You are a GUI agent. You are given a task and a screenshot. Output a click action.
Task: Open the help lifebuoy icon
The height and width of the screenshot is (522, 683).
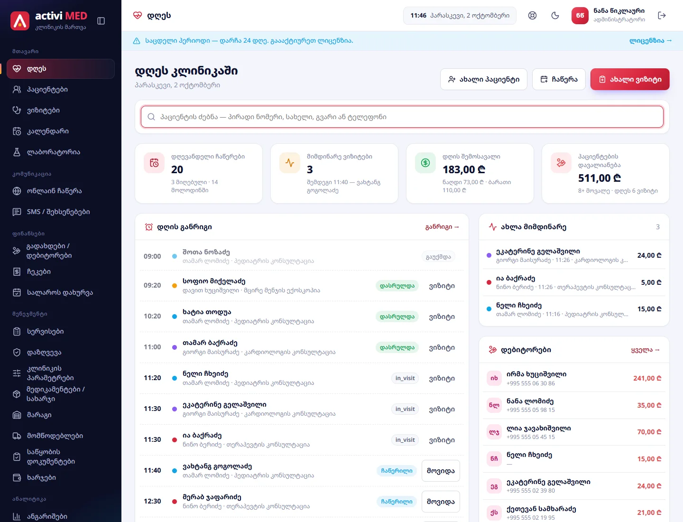[x=533, y=16]
